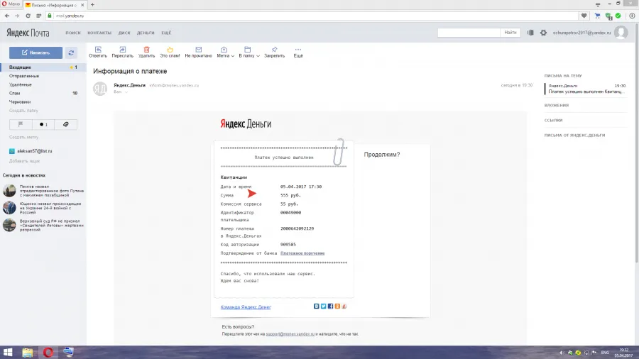Open the Windows Start button
This screenshot has height=359, width=639.
click(8, 352)
